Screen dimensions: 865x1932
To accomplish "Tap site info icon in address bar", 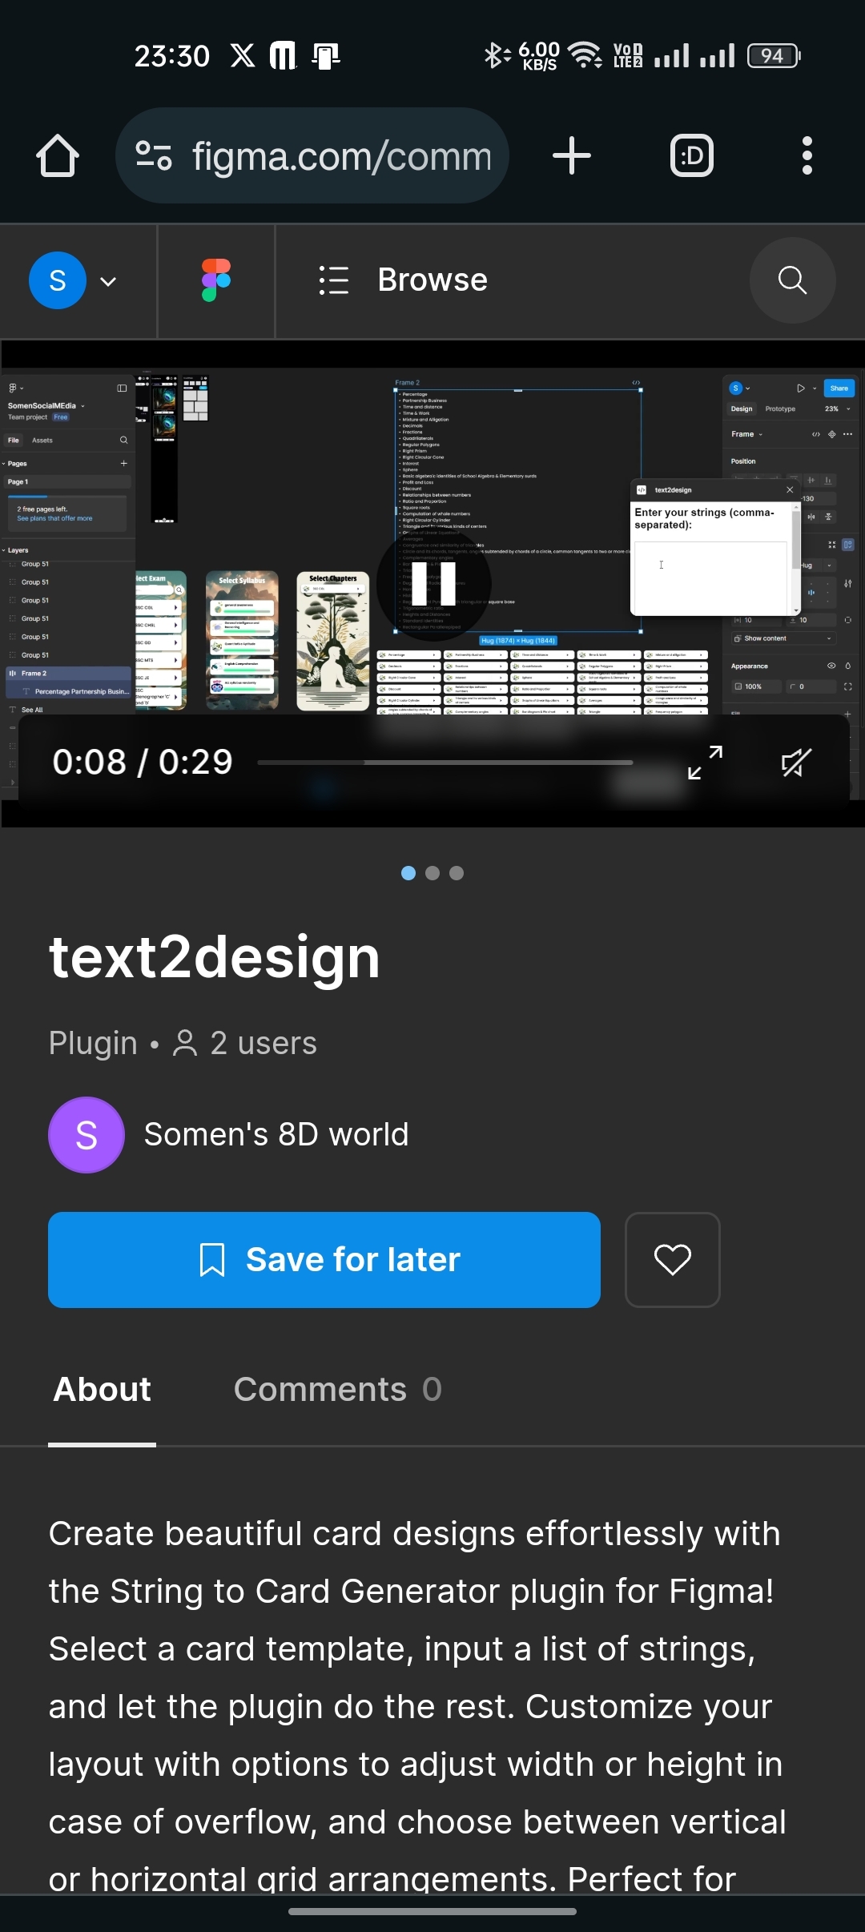I will click(x=154, y=155).
